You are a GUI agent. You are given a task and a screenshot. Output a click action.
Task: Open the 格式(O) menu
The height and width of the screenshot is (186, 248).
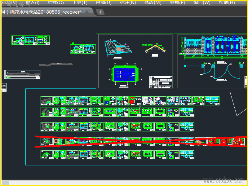click(x=56, y=2)
